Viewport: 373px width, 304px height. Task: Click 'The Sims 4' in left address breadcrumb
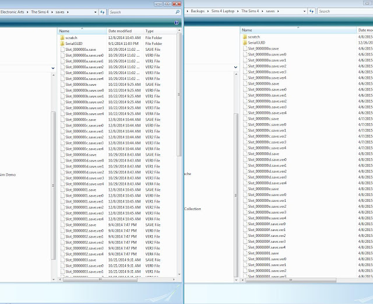(x=40, y=12)
